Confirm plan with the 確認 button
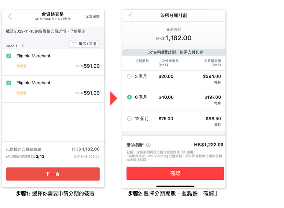This screenshot has height=208, width=284. tap(175, 173)
